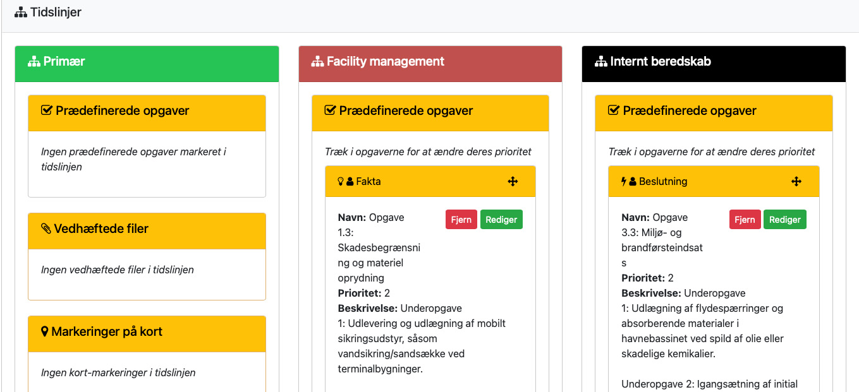
Task: Remove Opgave 3.3 with the Fjern button
Action: click(745, 220)
